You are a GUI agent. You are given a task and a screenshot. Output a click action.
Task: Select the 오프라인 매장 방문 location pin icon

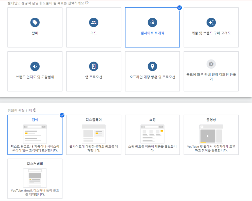point(152,66)
